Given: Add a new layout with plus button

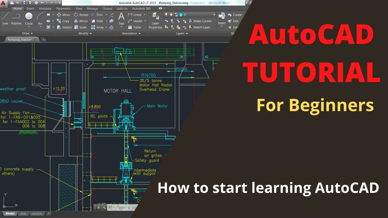Looking at the screenshot, I should click(x=48, y=213).
